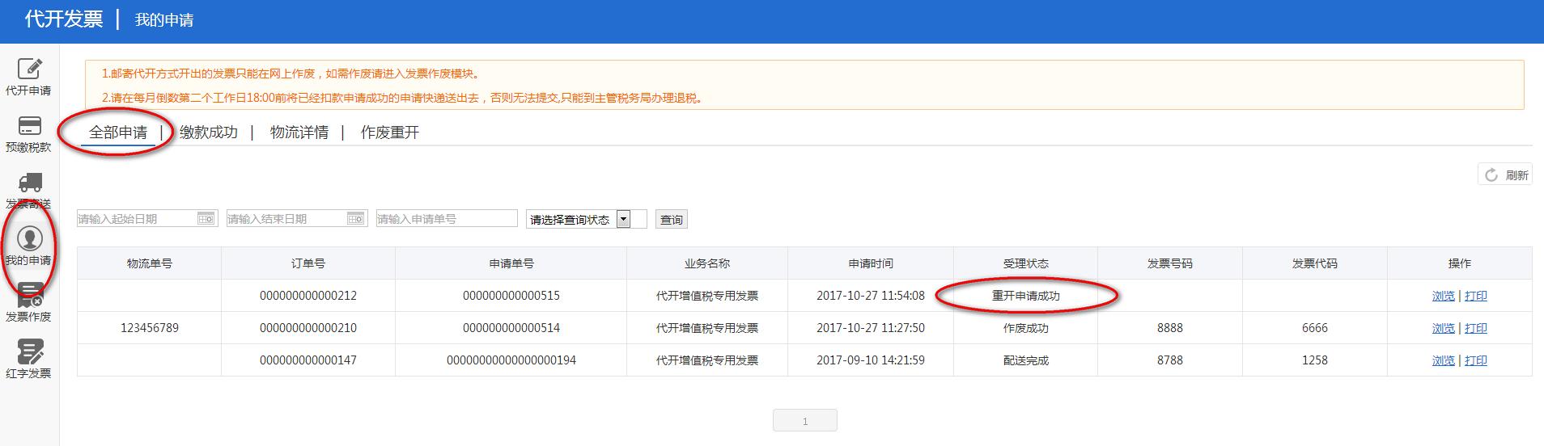Click timestamp 2017-10-27 11:27:50

tap(871, 328)
